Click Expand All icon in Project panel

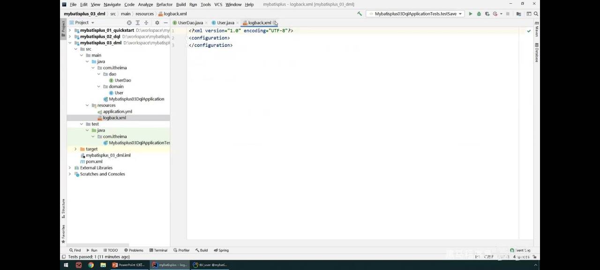coord(137,22)
